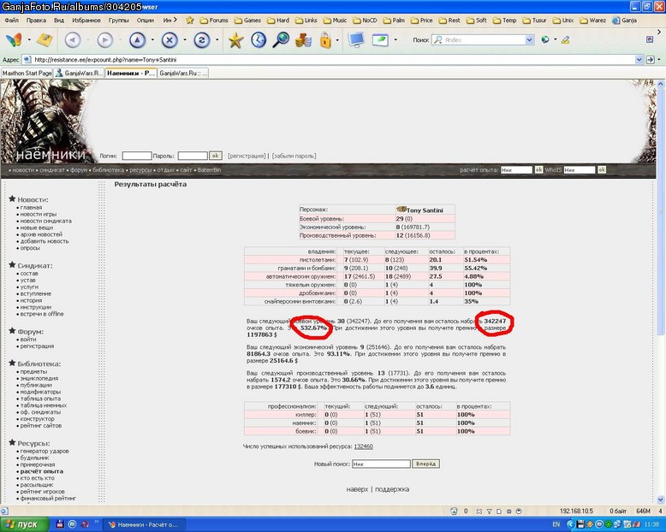Click the magnifier search toolbar icon
Screen dimensions: 666x532
click(x=281, y=40)
